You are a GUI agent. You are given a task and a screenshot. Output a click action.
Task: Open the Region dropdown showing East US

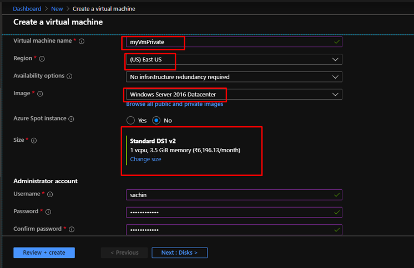pos(234,59)
